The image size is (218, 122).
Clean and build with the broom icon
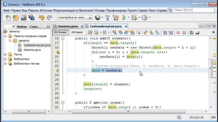click(115, 18)
